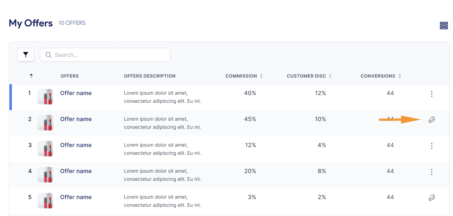Click the search magnifier icon
This screenshot has height=216, width=453.
48,55
